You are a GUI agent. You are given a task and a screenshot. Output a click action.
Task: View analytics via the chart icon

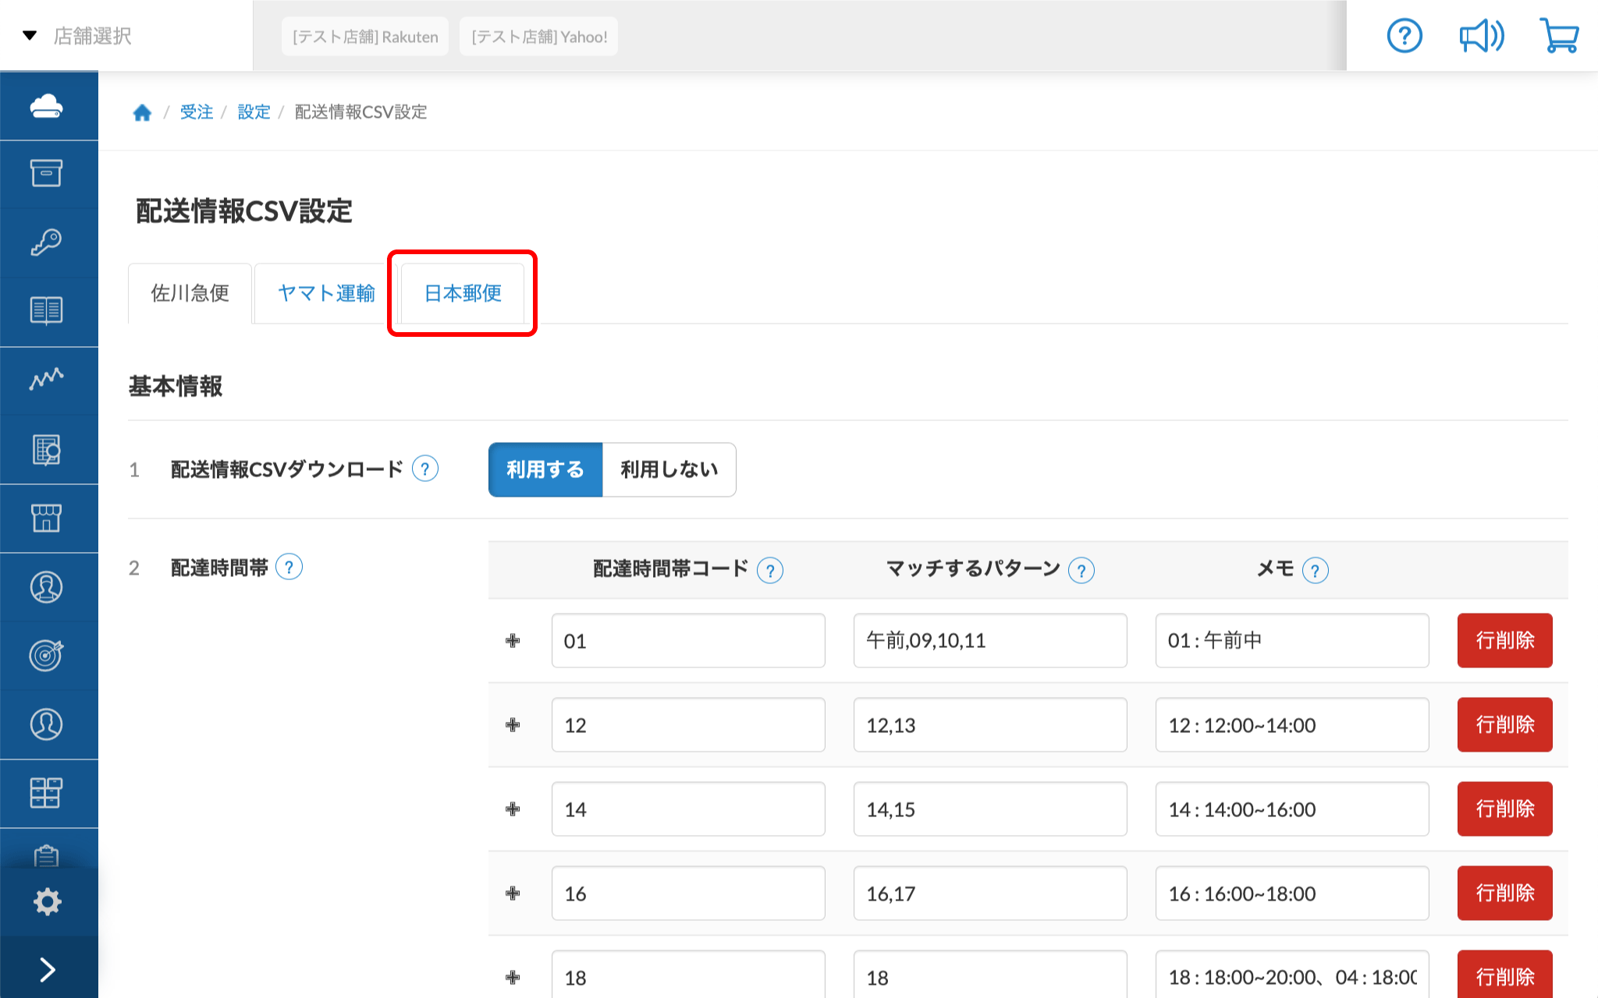(x=48, y=380)
